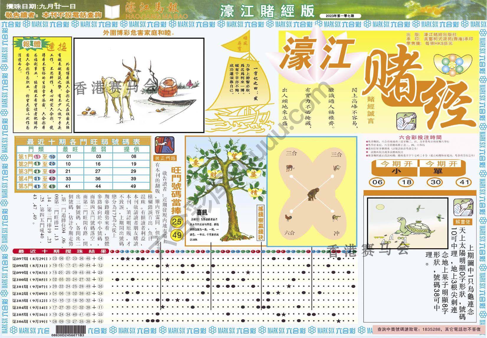This screenshot has height=338, width=487.
Task: Click the 喜訊 heading
Action: (x=202, y=212)
